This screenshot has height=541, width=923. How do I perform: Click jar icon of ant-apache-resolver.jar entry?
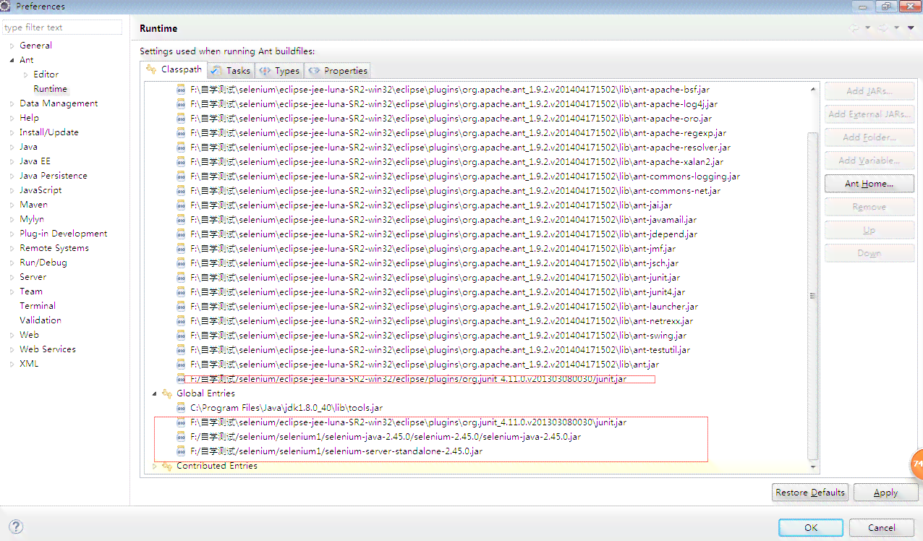pos(181,148)
